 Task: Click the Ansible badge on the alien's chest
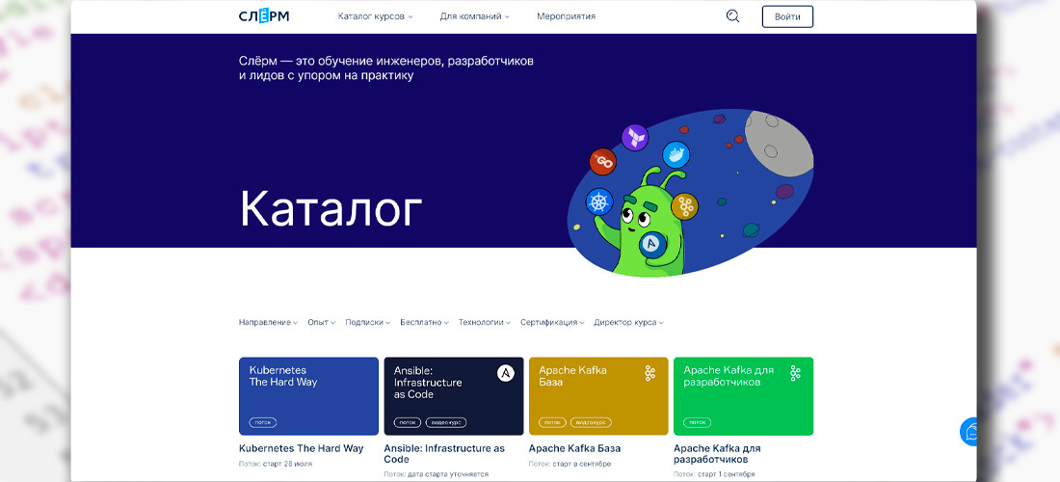coord(653,243)
